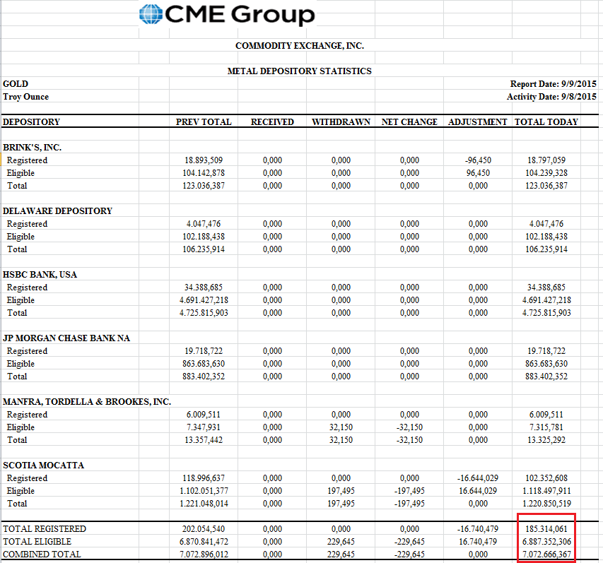Click the SCOTIA MOCATTA heading
The image size is (603, 563).
coord(43,466)
